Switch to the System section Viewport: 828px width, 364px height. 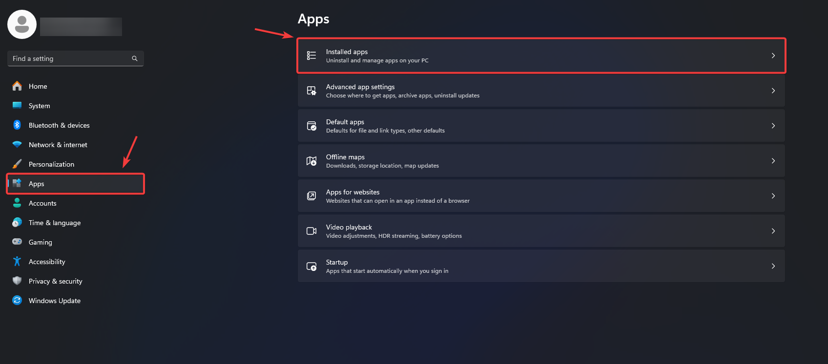pyautogui.click(x=39, y=106)
